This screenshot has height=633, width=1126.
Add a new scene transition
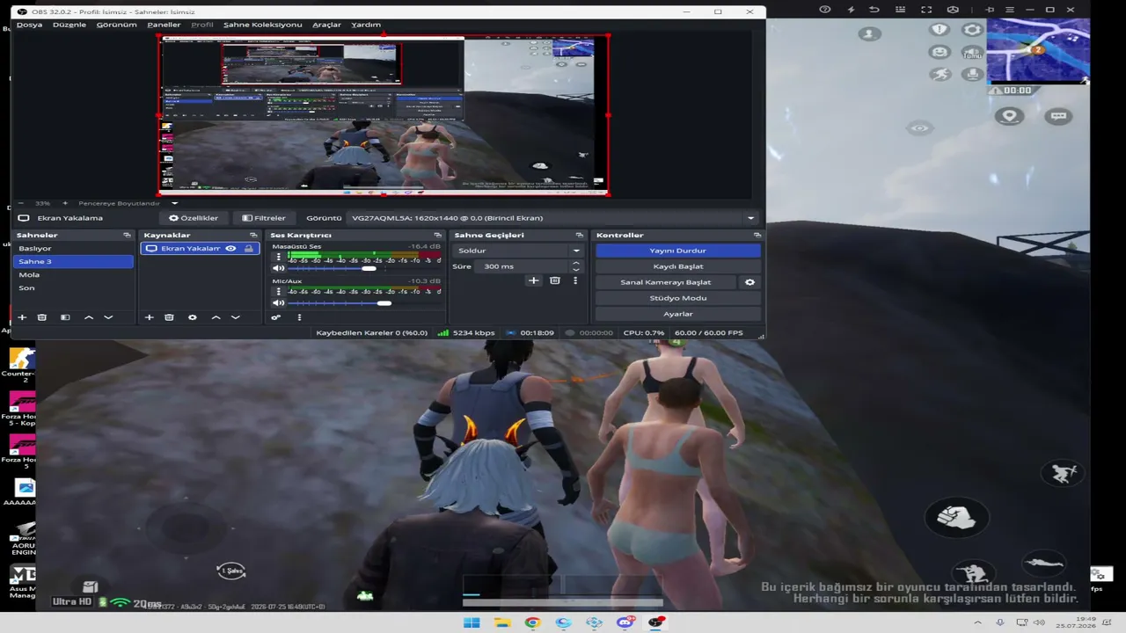click(533, 280)
